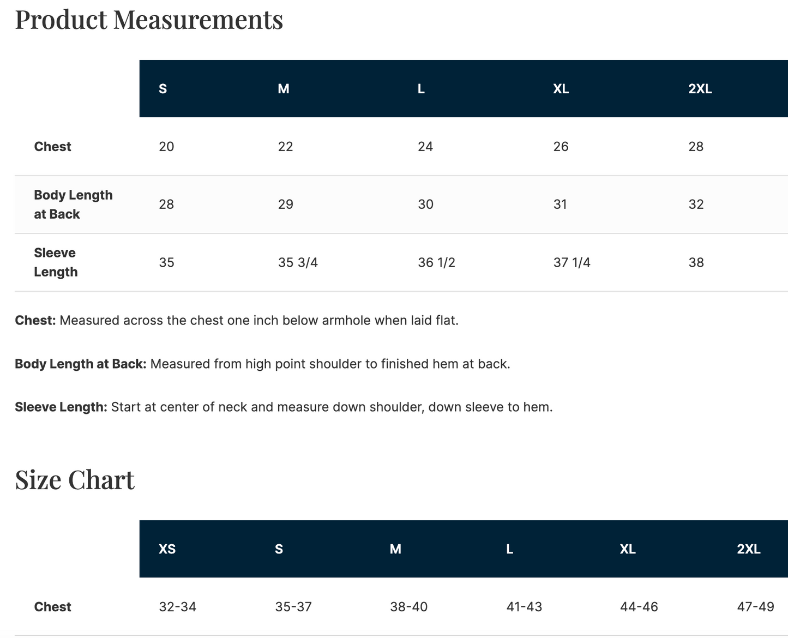Click the 37 1/4 sleeve length cell
This screenshot has height=638, width=788.
point(572,263)
